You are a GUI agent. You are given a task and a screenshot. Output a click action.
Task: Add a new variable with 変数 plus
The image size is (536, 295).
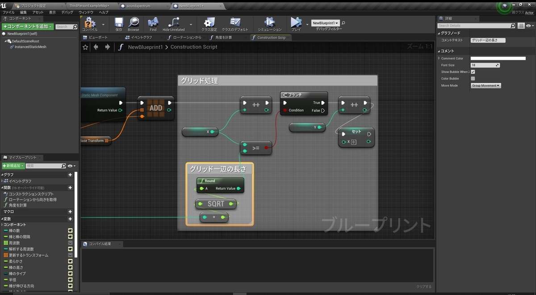coord(70,219)
